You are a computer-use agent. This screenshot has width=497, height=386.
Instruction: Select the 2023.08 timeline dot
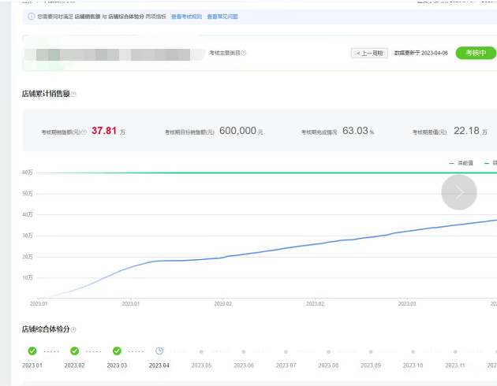pyautogui.click(x=328, y=351)
